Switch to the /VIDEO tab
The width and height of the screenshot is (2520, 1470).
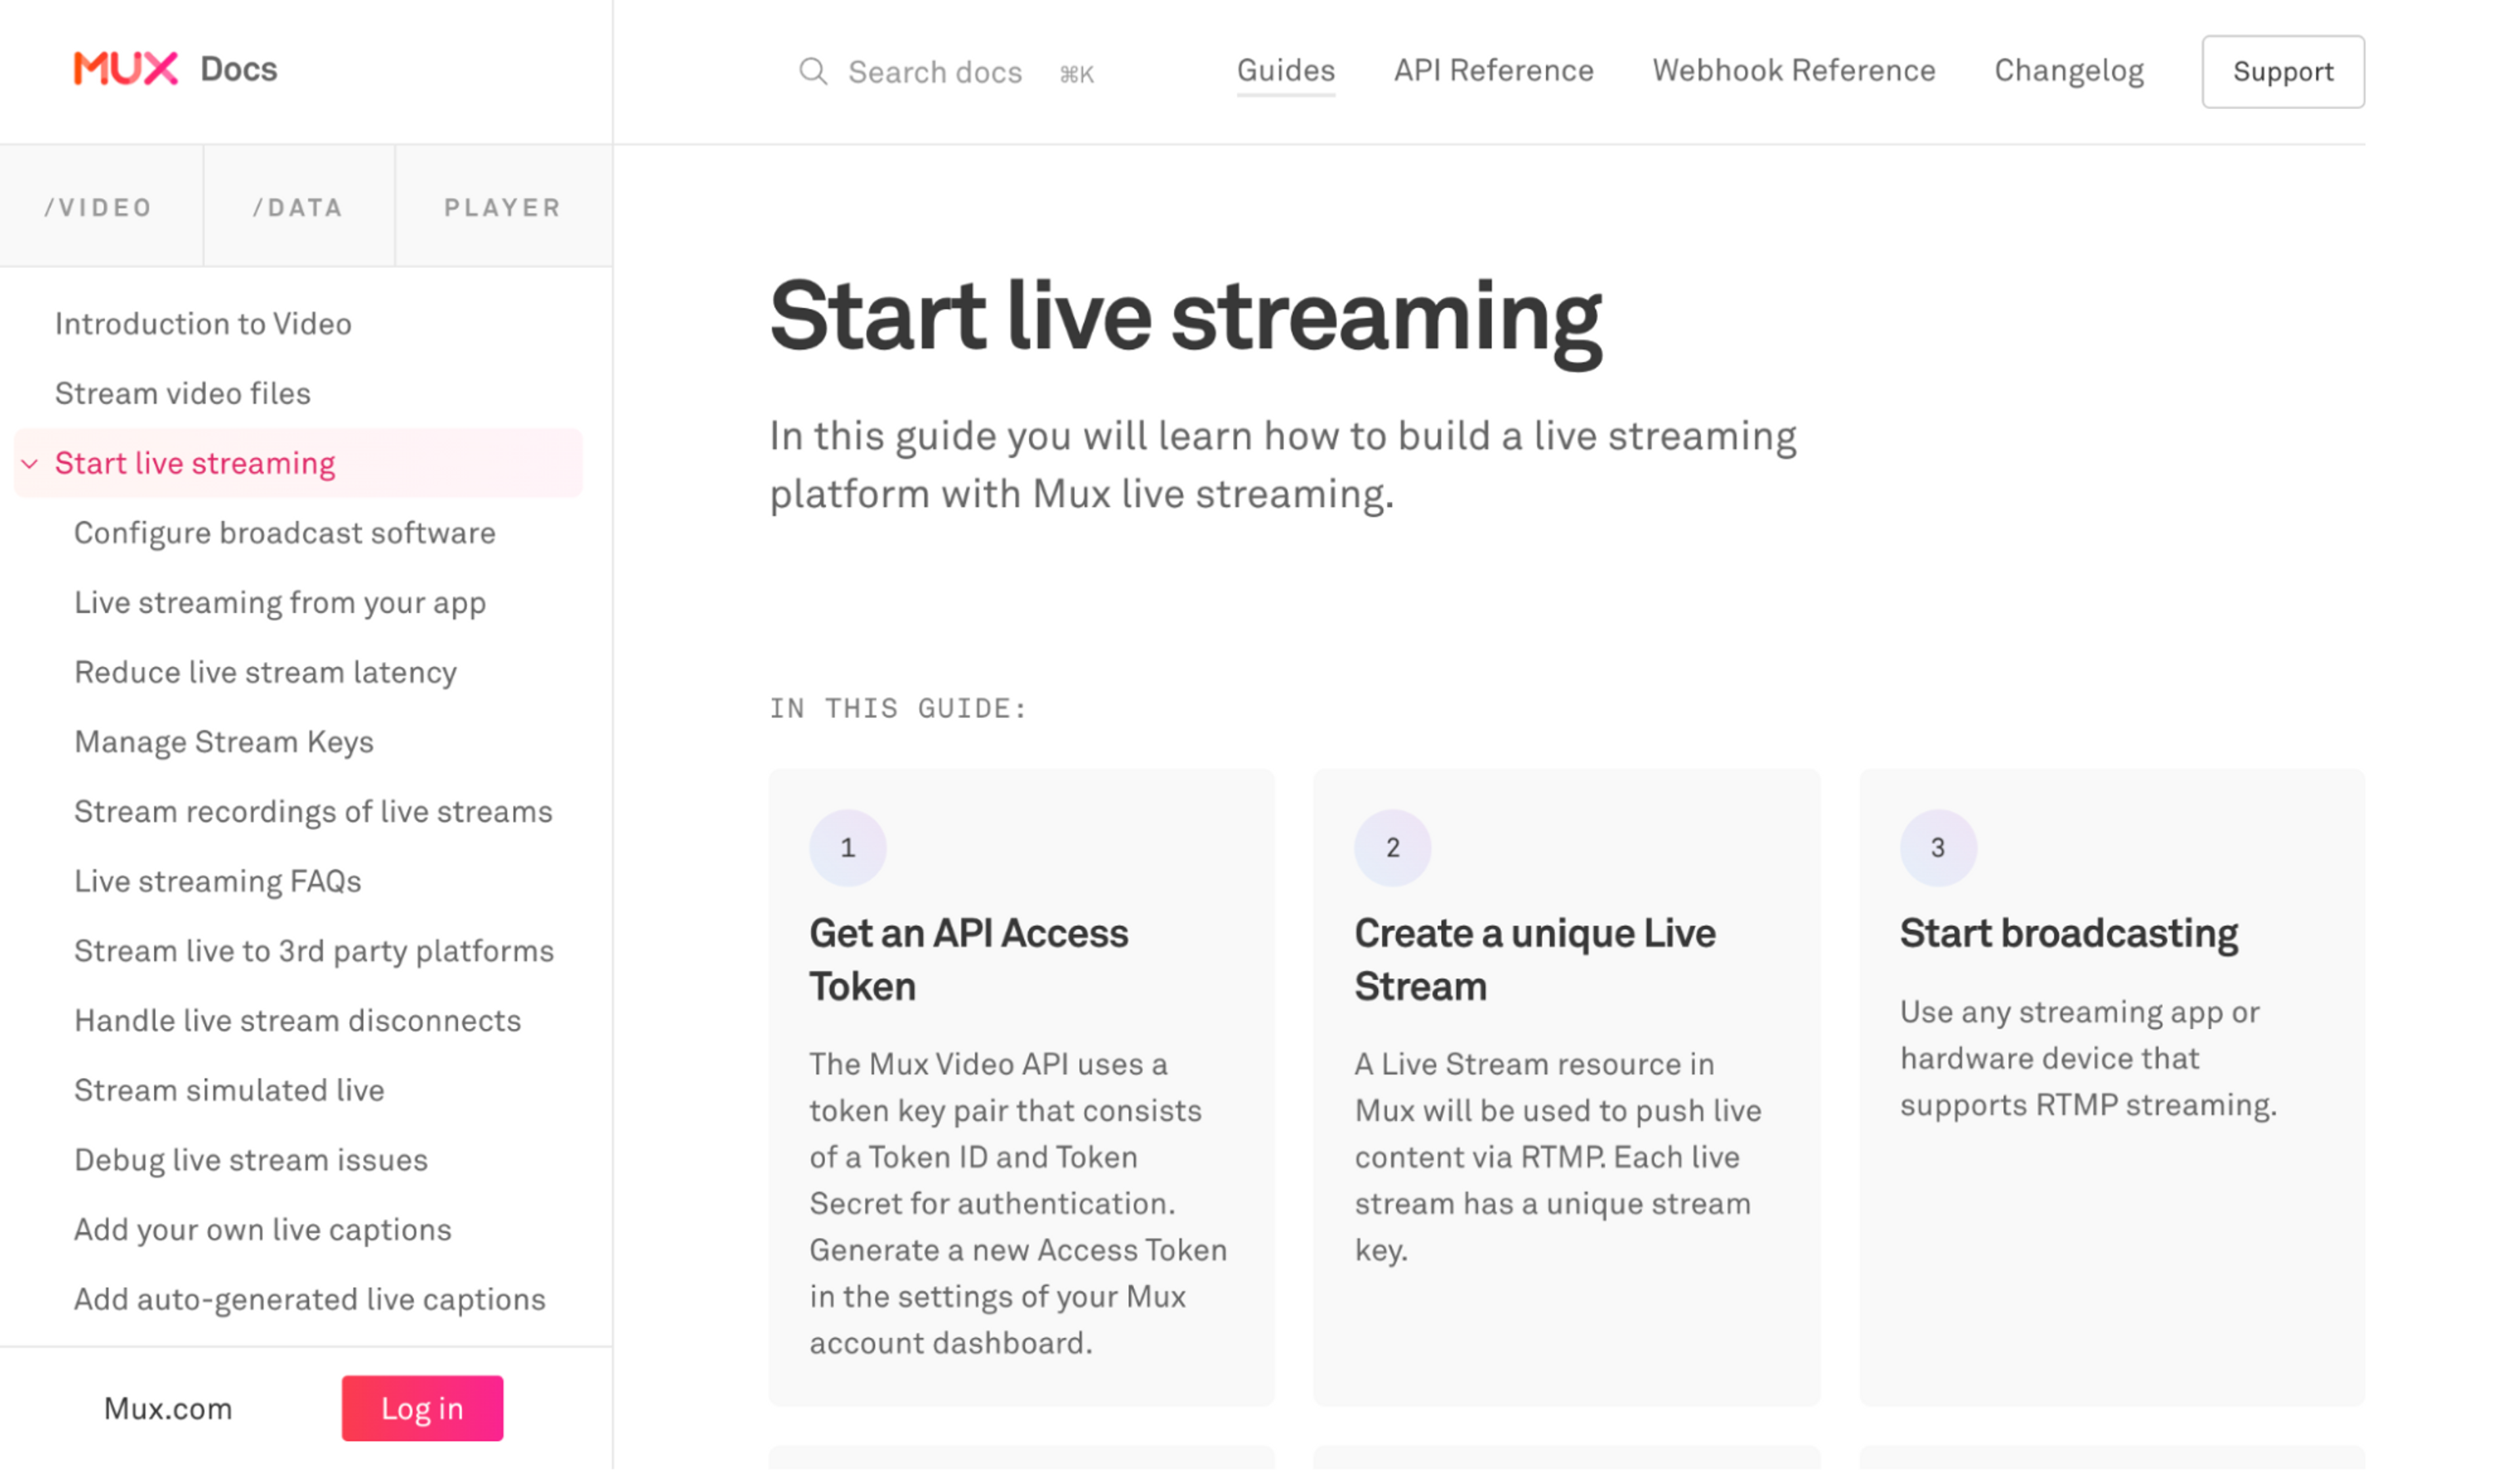pyautogui.click(x=100, y=207)
